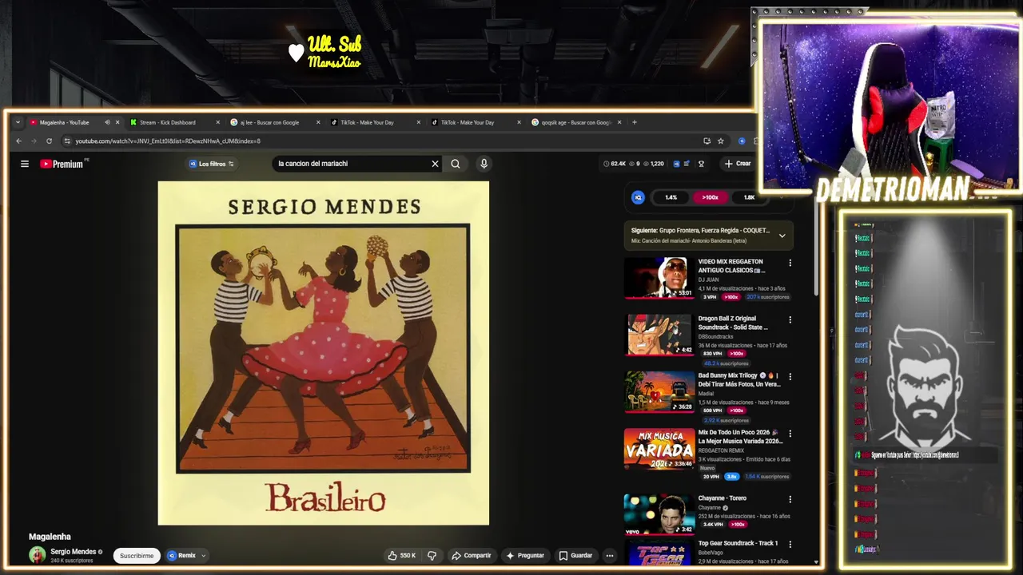Click the trophy icon in YouTube header
This screenshot has height=575, width=1023.
coord(701,164)
